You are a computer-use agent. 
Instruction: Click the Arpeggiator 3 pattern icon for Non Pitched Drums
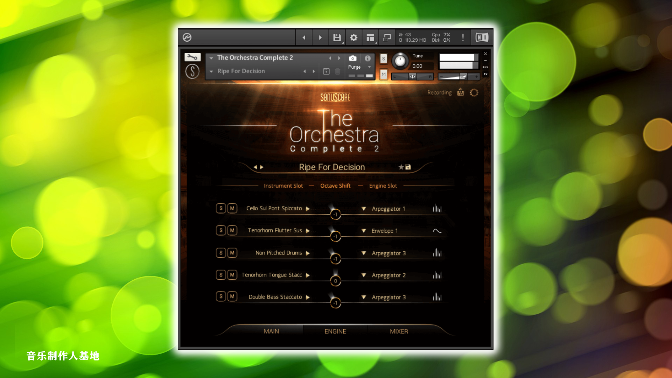click(x=436, y=252)
